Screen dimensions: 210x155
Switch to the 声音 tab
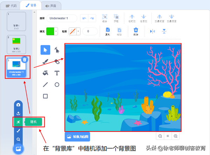[x=50, y=6]
